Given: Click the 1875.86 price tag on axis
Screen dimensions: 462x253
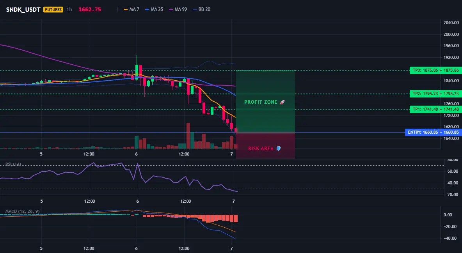Looking at the screenshot, I should (451, 71).
